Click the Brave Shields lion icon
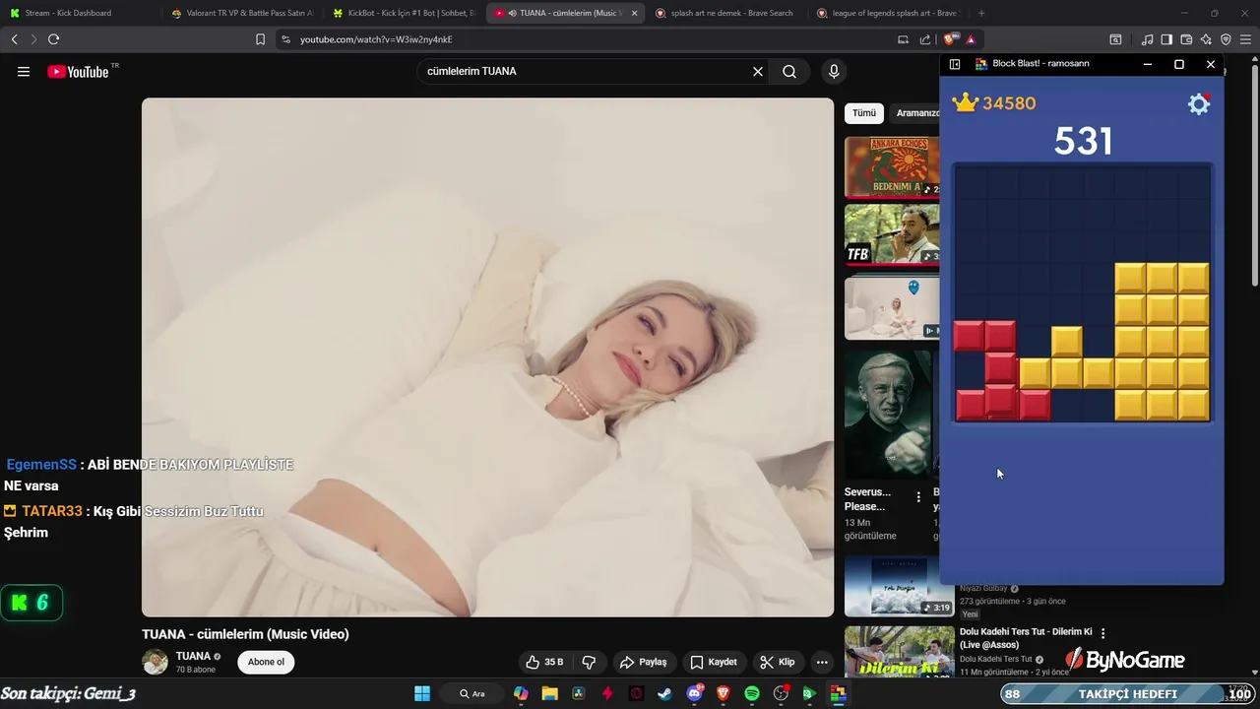Screen dimensions: 1260x709 [x=951, y=39]
